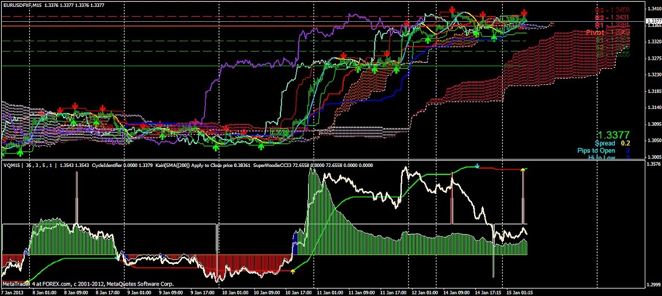662x296 pixels.
Task: Click the 1.3576 value on indicator scale
Action: [653, 165]
